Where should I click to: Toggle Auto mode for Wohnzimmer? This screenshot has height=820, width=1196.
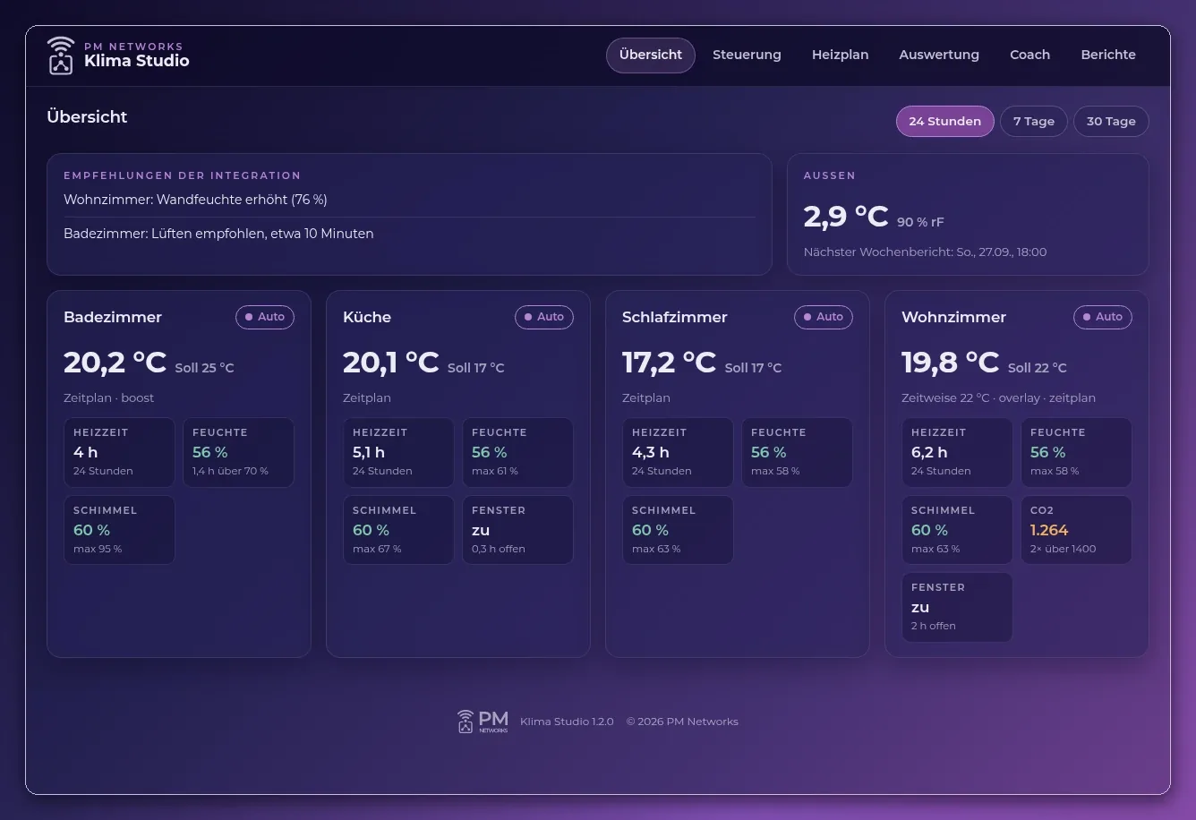[x=1103, y=317]
